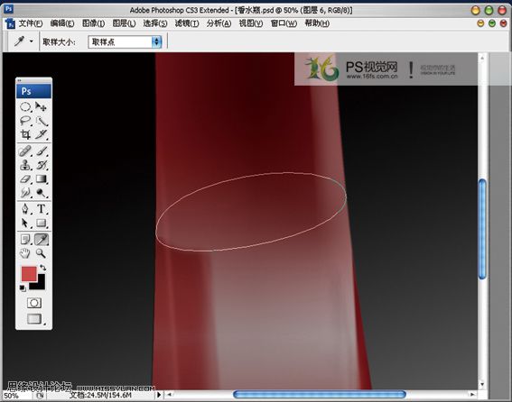This screenshot has width=512, height=402.
Task: Select the Zoom tool
Action: pos(42,253)
